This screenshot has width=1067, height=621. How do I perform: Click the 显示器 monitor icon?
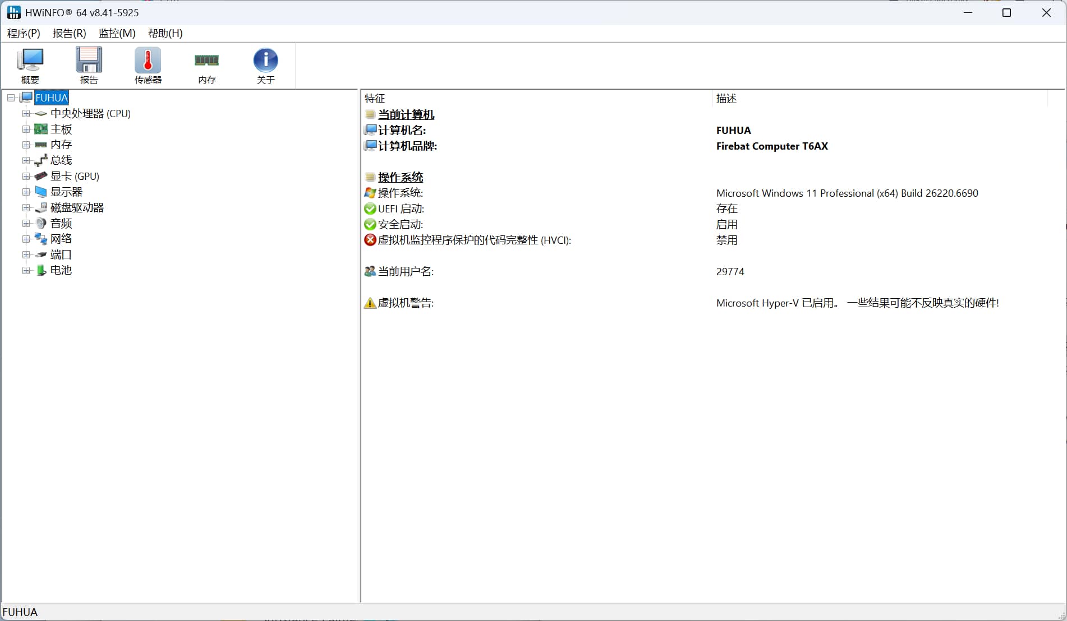point(41,192)
